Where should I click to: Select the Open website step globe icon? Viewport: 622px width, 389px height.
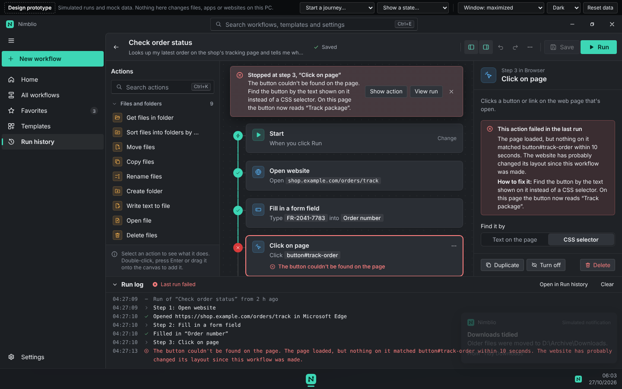[x=258, y=172]
